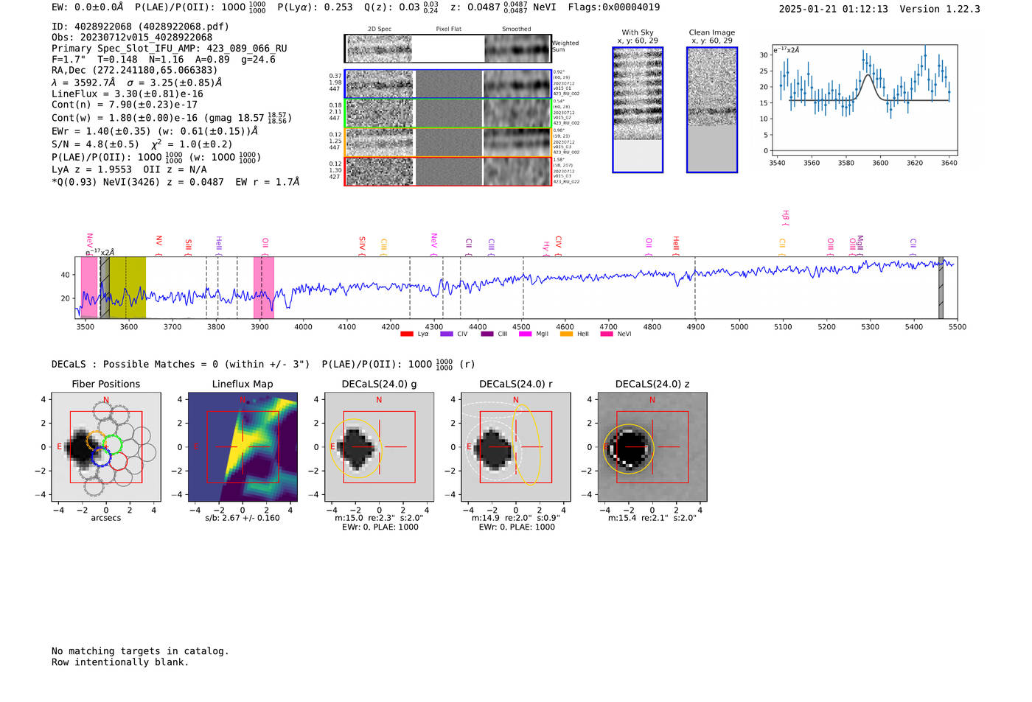Click the 2D Spec column header
Image resolution: width=1032 pixels, height=702 pixels.
pos(380,29)
